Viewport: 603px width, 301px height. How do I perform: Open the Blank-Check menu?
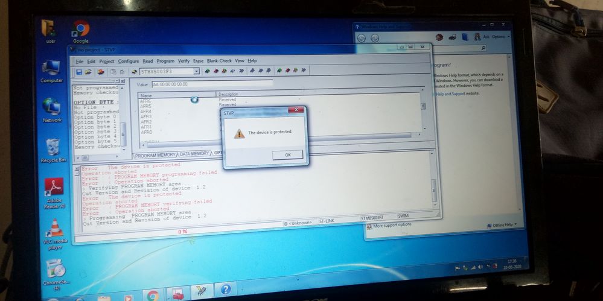coord(219,61)
